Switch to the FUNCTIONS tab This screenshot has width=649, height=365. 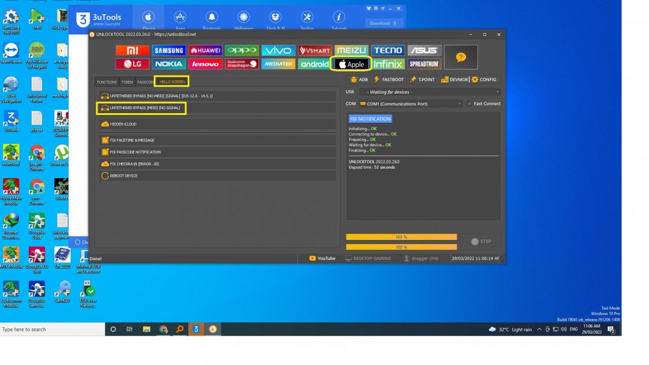[x=107, y=82]
